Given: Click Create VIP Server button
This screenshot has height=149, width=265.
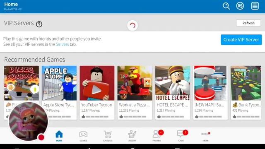Looking at the screenshot, I should (x=241, y=40).
